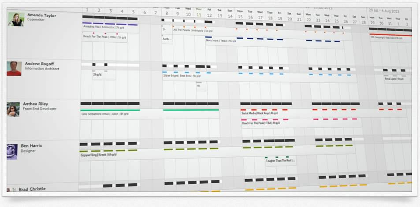Image resolution: width=420 pixels, height=207 pixels.
Task: Select the Monday 15 date header
Action: click(240, 15)
